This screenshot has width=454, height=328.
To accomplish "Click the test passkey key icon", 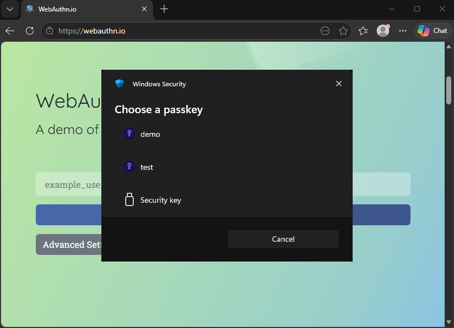I will 129,166.
